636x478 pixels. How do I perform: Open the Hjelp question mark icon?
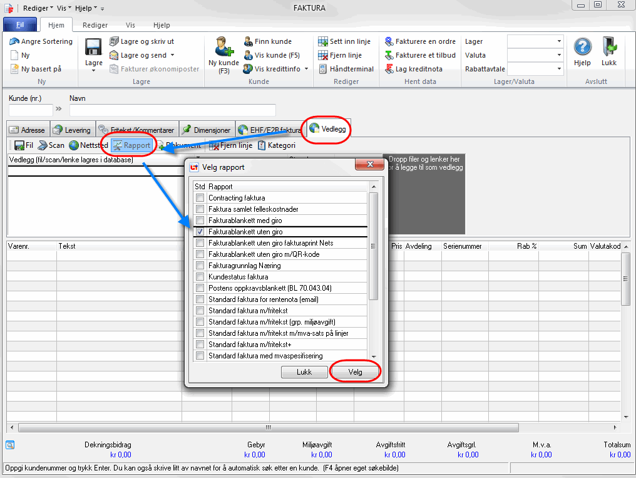pyautogui.click(x=583, y=47)
